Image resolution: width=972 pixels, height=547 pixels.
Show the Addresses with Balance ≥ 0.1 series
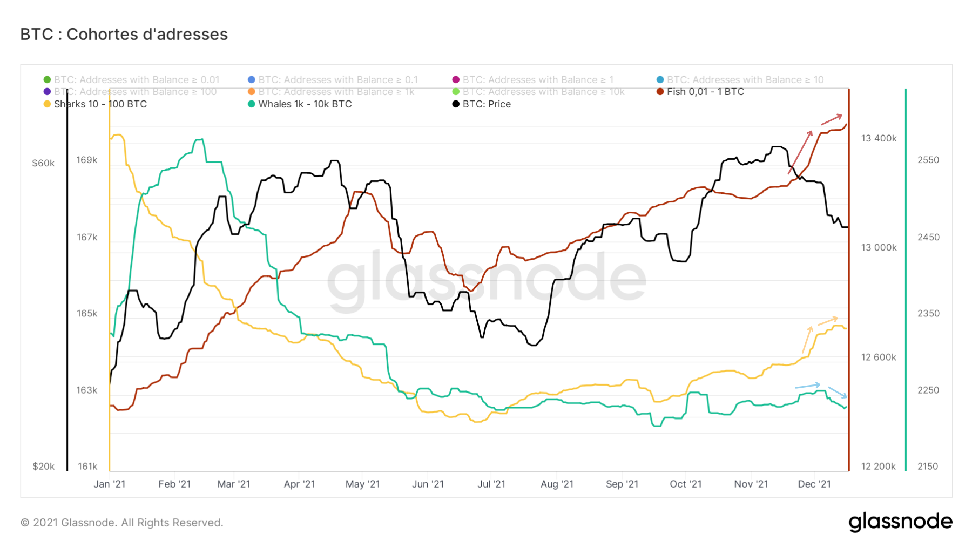(x=338, y=80)
